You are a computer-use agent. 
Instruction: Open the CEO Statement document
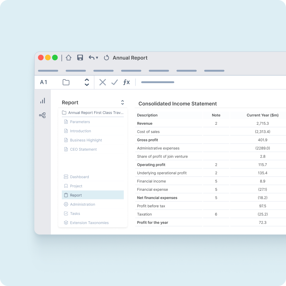pos(83,149)
